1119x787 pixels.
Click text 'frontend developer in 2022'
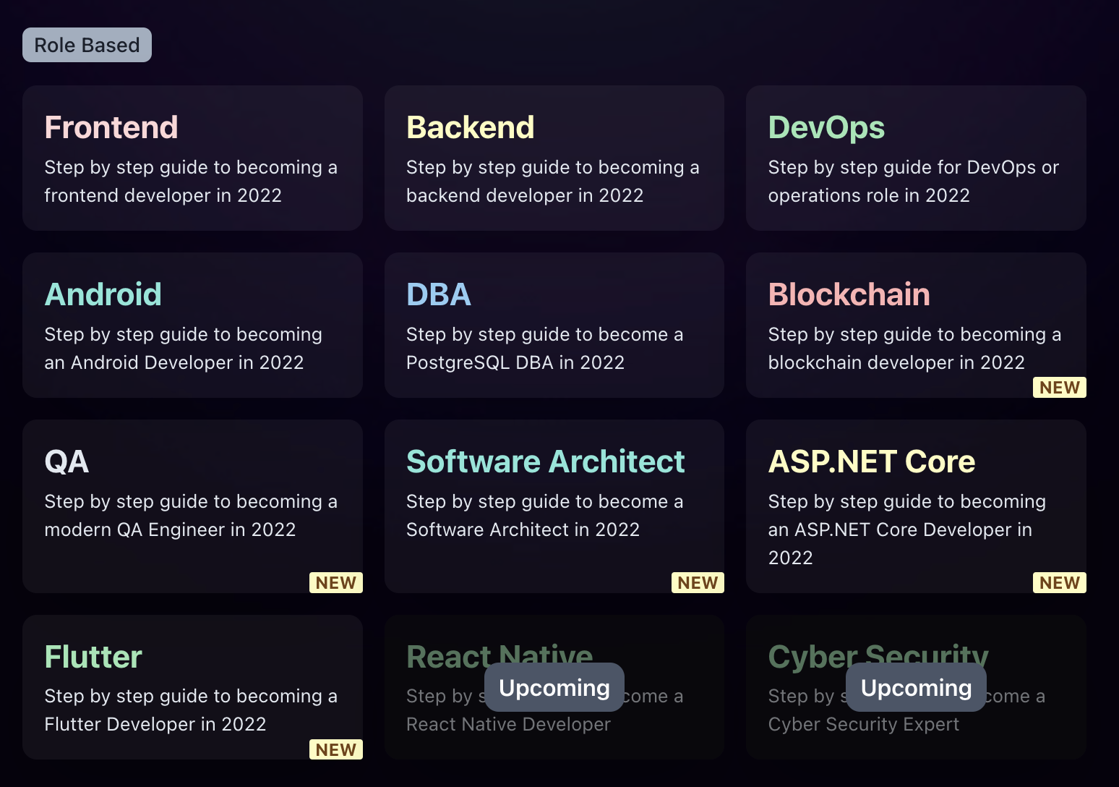click(163, 195)
